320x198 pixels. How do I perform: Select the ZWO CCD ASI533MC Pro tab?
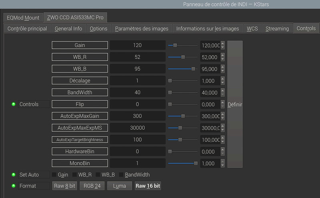tap(75, 18)
